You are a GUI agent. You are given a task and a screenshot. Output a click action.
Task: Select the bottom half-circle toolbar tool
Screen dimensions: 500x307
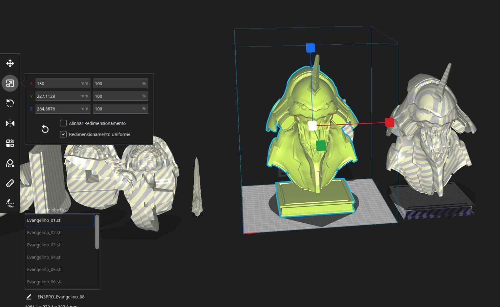[10, 203]
